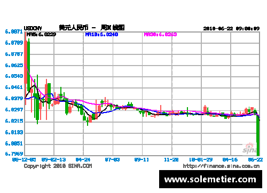Click the 6.8297 y-axis label
This screenshot has width=267, height=193.
point(14,110)
